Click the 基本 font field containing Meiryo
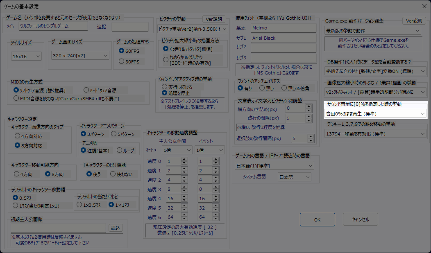 [284, 28]
